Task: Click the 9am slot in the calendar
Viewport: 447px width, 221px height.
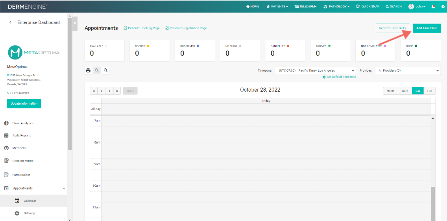Action: 266,164
